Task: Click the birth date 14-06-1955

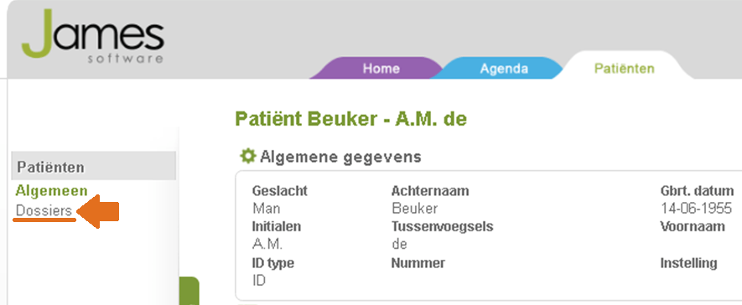Action: click(696, 209)
